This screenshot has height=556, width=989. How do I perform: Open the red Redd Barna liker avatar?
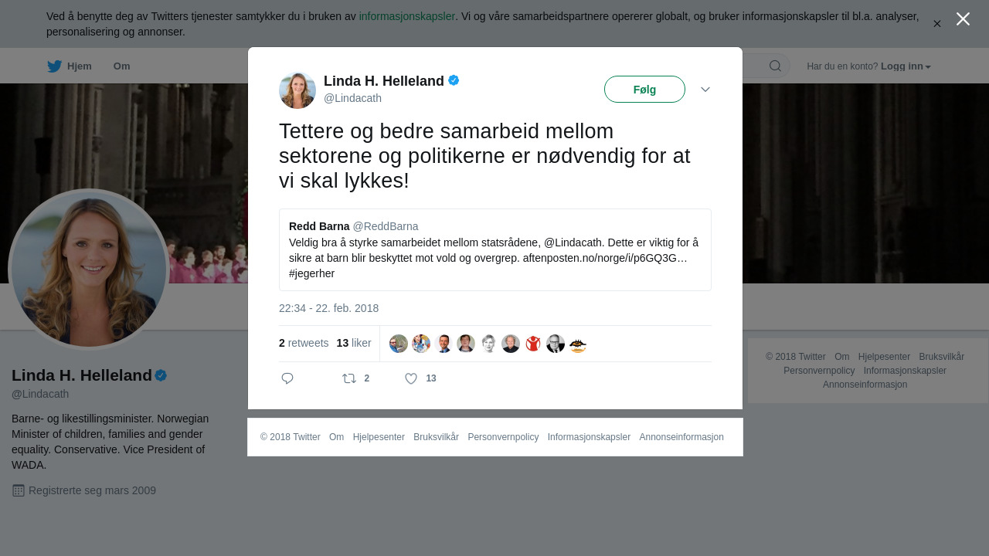[533, 344]
